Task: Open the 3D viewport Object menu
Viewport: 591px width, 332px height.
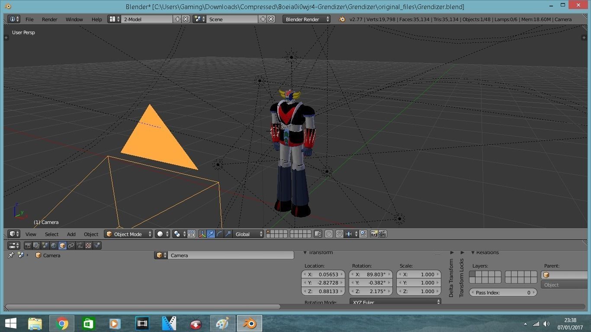Action: click(x=91, y=234)
